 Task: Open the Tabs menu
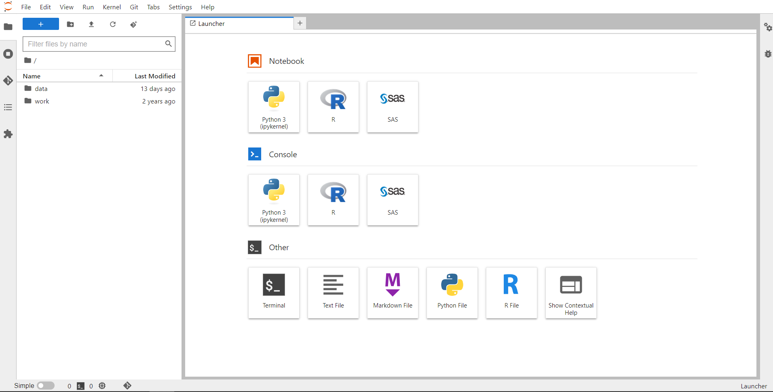154,7
